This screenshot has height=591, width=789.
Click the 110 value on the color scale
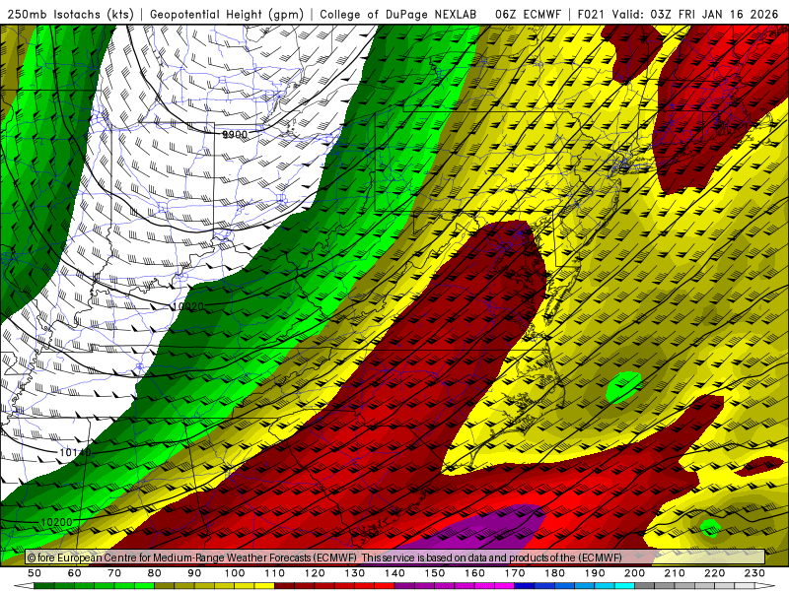pos(275,573)
